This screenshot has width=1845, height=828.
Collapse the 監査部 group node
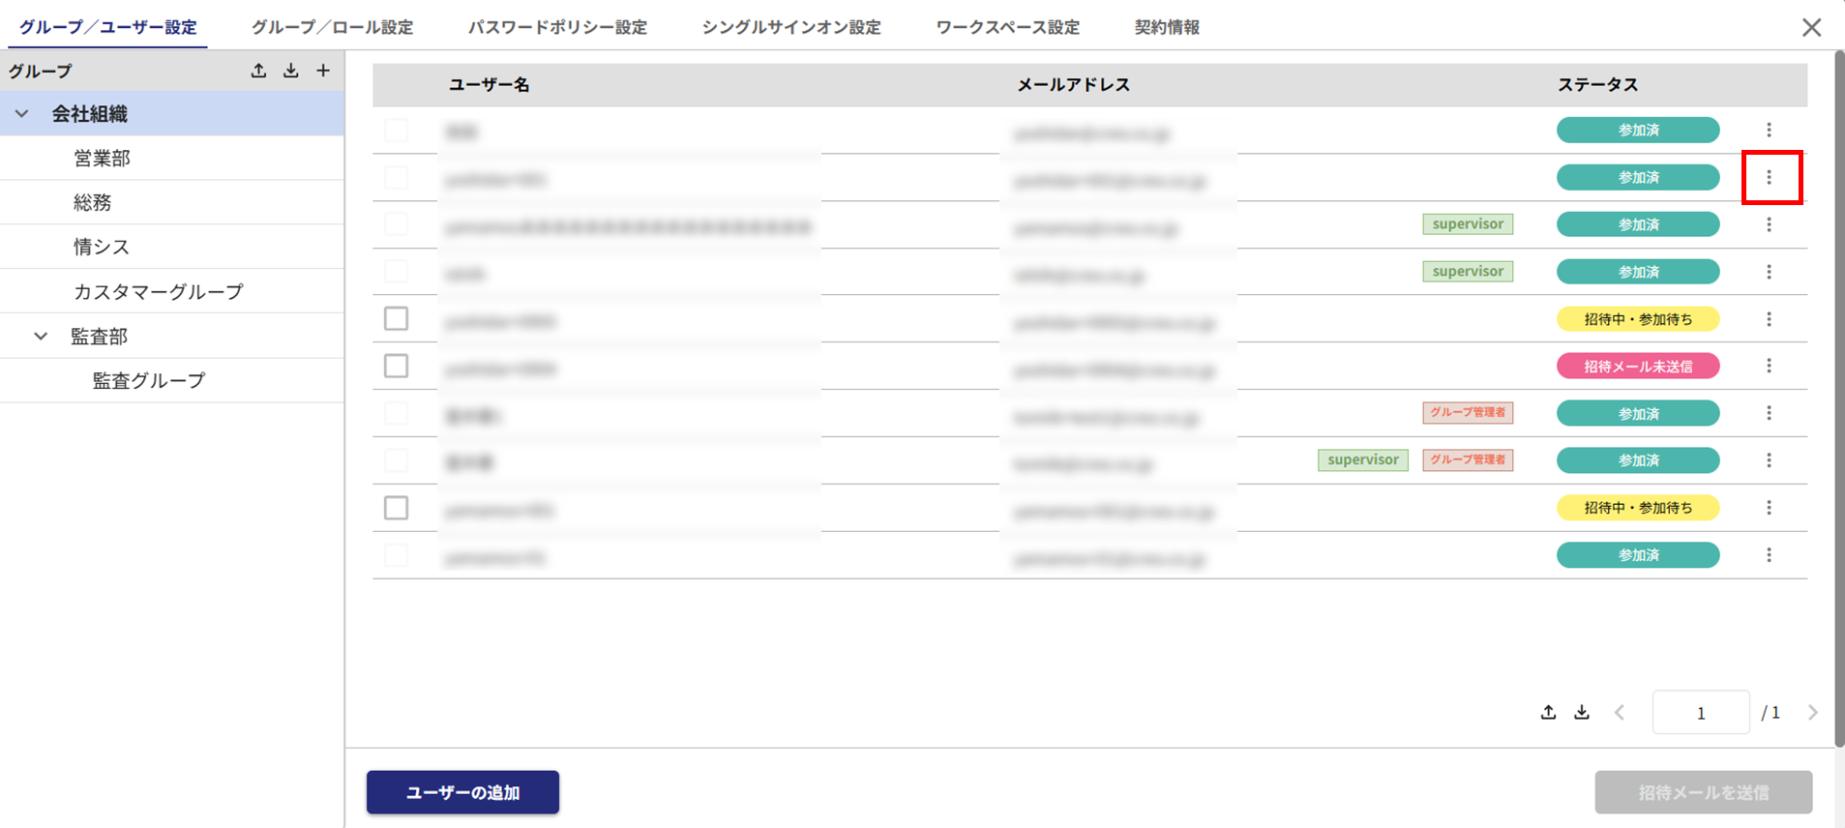point(41,337)
